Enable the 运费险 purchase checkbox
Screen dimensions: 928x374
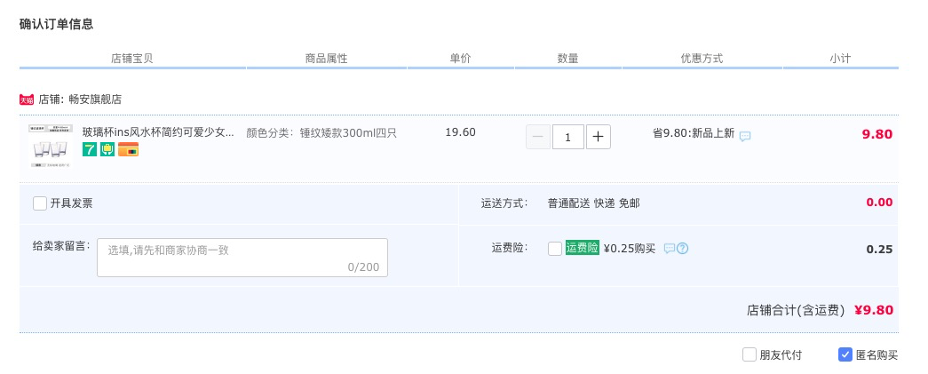pos(555,249)
